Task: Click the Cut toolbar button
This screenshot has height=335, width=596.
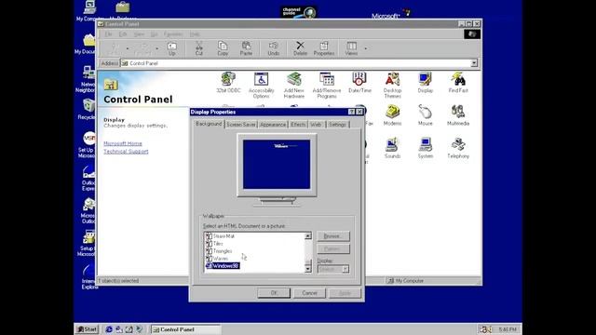Action: click(x=198, y=48)
